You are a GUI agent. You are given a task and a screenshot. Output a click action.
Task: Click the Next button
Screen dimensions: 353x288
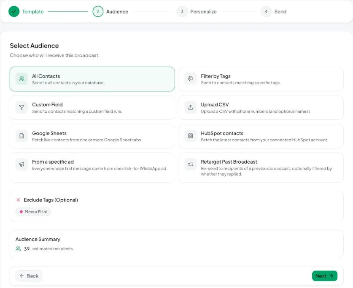[x=325, y=276]
